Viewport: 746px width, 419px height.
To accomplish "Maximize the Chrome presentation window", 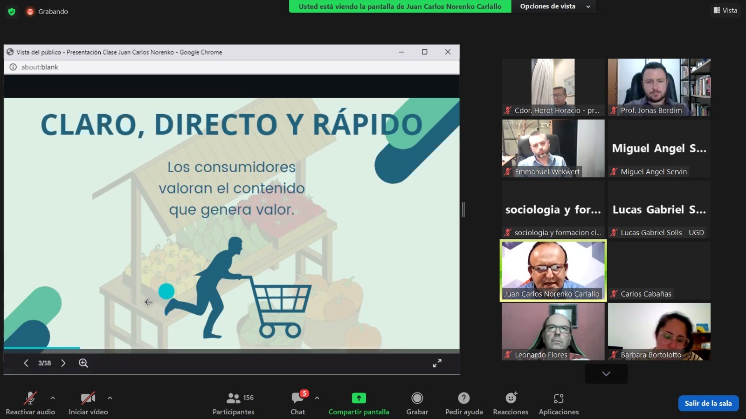I will coord(425,52).
